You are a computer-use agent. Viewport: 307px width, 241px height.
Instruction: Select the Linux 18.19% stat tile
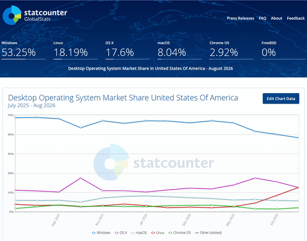point(76,50)
